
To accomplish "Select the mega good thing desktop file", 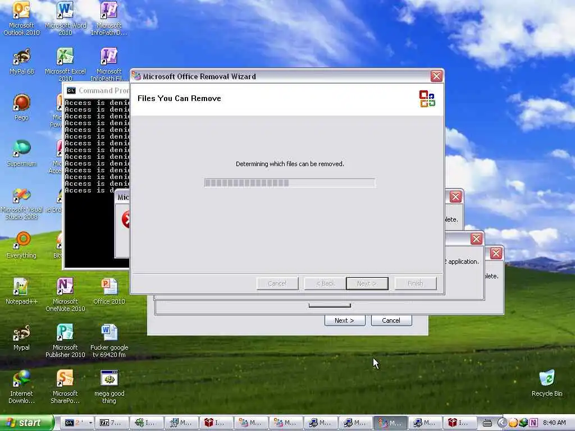I will [x=109, y=387].
